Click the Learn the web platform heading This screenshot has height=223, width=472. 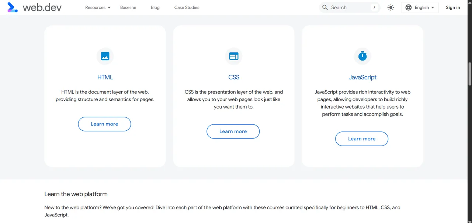76,194
